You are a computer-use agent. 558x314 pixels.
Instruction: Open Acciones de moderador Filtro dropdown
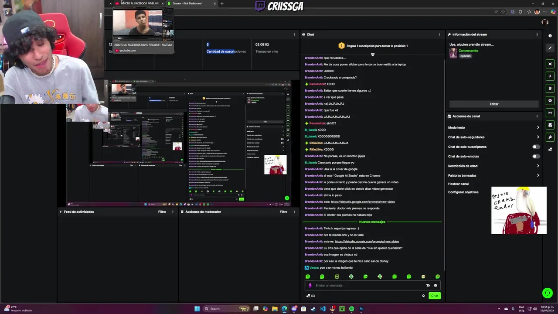click(283, 212)
